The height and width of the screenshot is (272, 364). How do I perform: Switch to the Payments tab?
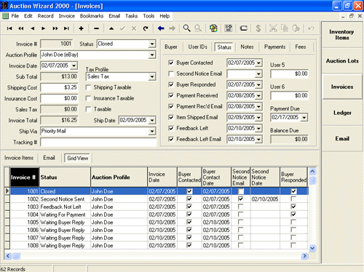tap(274, 47)
